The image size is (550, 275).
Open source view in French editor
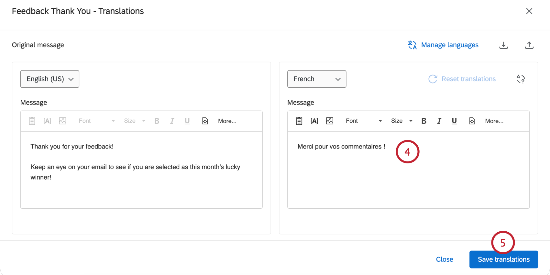coord(472,121)
